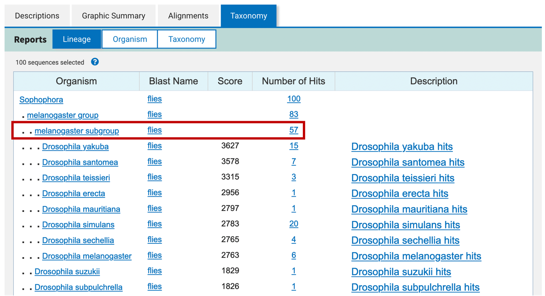The width and height of the screenshot is (545, 296).
Task: Click the Score column header
Action: [230, 81]
